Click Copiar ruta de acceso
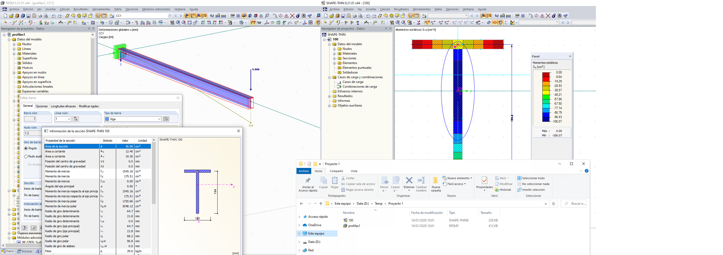The width and height of the screenshot is (723, 255). pos(358,184)
